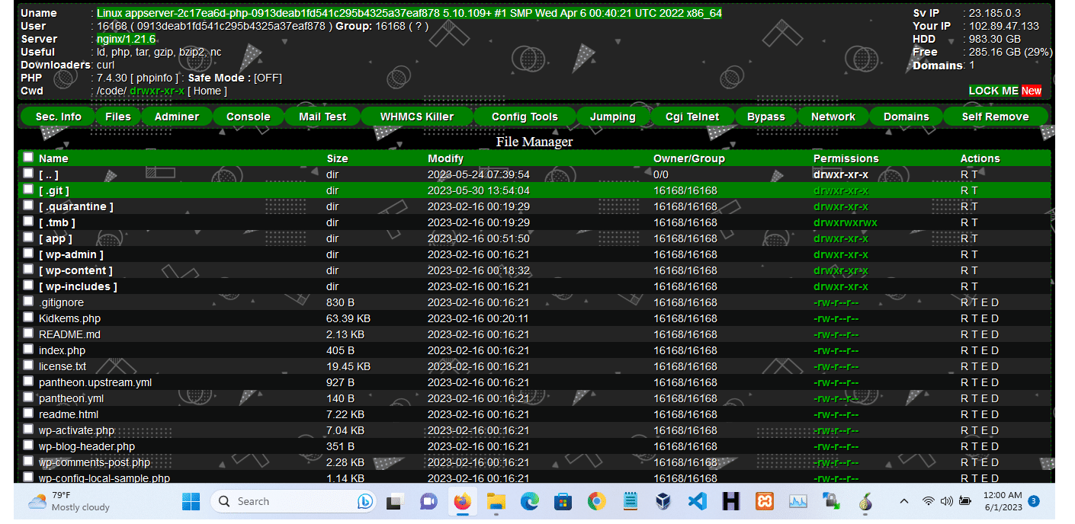Viewport: 1075px width, 524px height.
Task: Open File Explorer on the taskbar
Action: [x=496, y=501]
